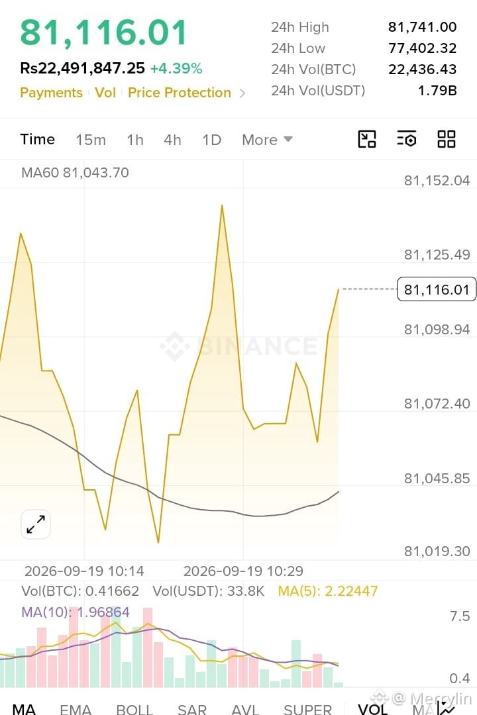Select the 1D timeframe tab
Image resolution: width=477 pixels, height=715 pixels.
(212, 140)
